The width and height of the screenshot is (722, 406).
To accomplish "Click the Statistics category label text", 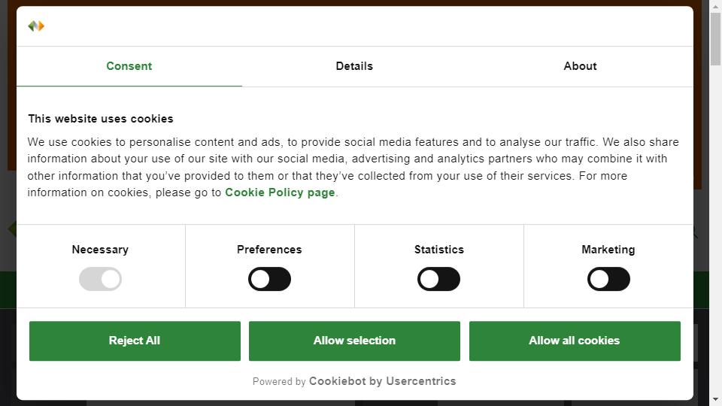I will (438, 250).
